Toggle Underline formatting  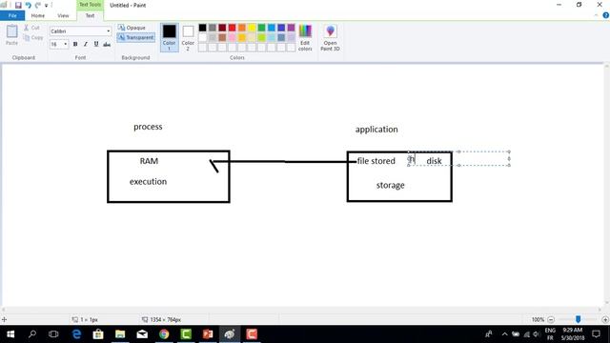tap(96, 45)
